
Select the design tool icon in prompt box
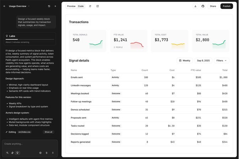coord(12,153)
